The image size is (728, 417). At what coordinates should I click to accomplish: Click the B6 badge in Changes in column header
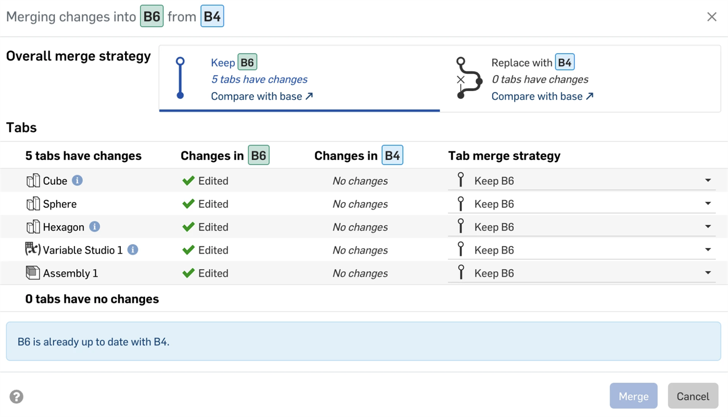259,155
